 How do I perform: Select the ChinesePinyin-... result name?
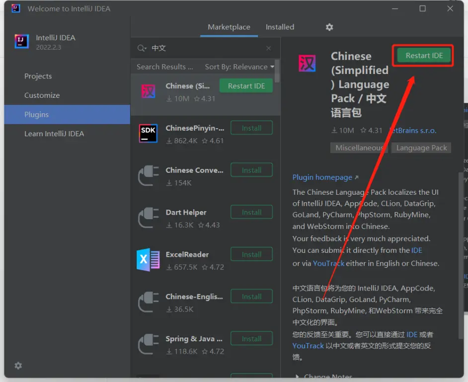pos(195,128)
